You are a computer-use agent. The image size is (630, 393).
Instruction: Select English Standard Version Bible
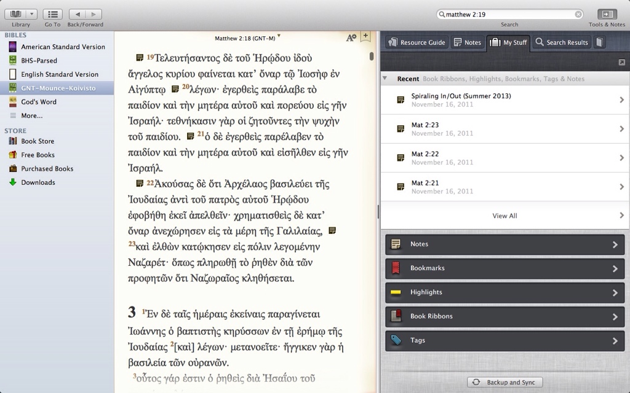(59, 74)
